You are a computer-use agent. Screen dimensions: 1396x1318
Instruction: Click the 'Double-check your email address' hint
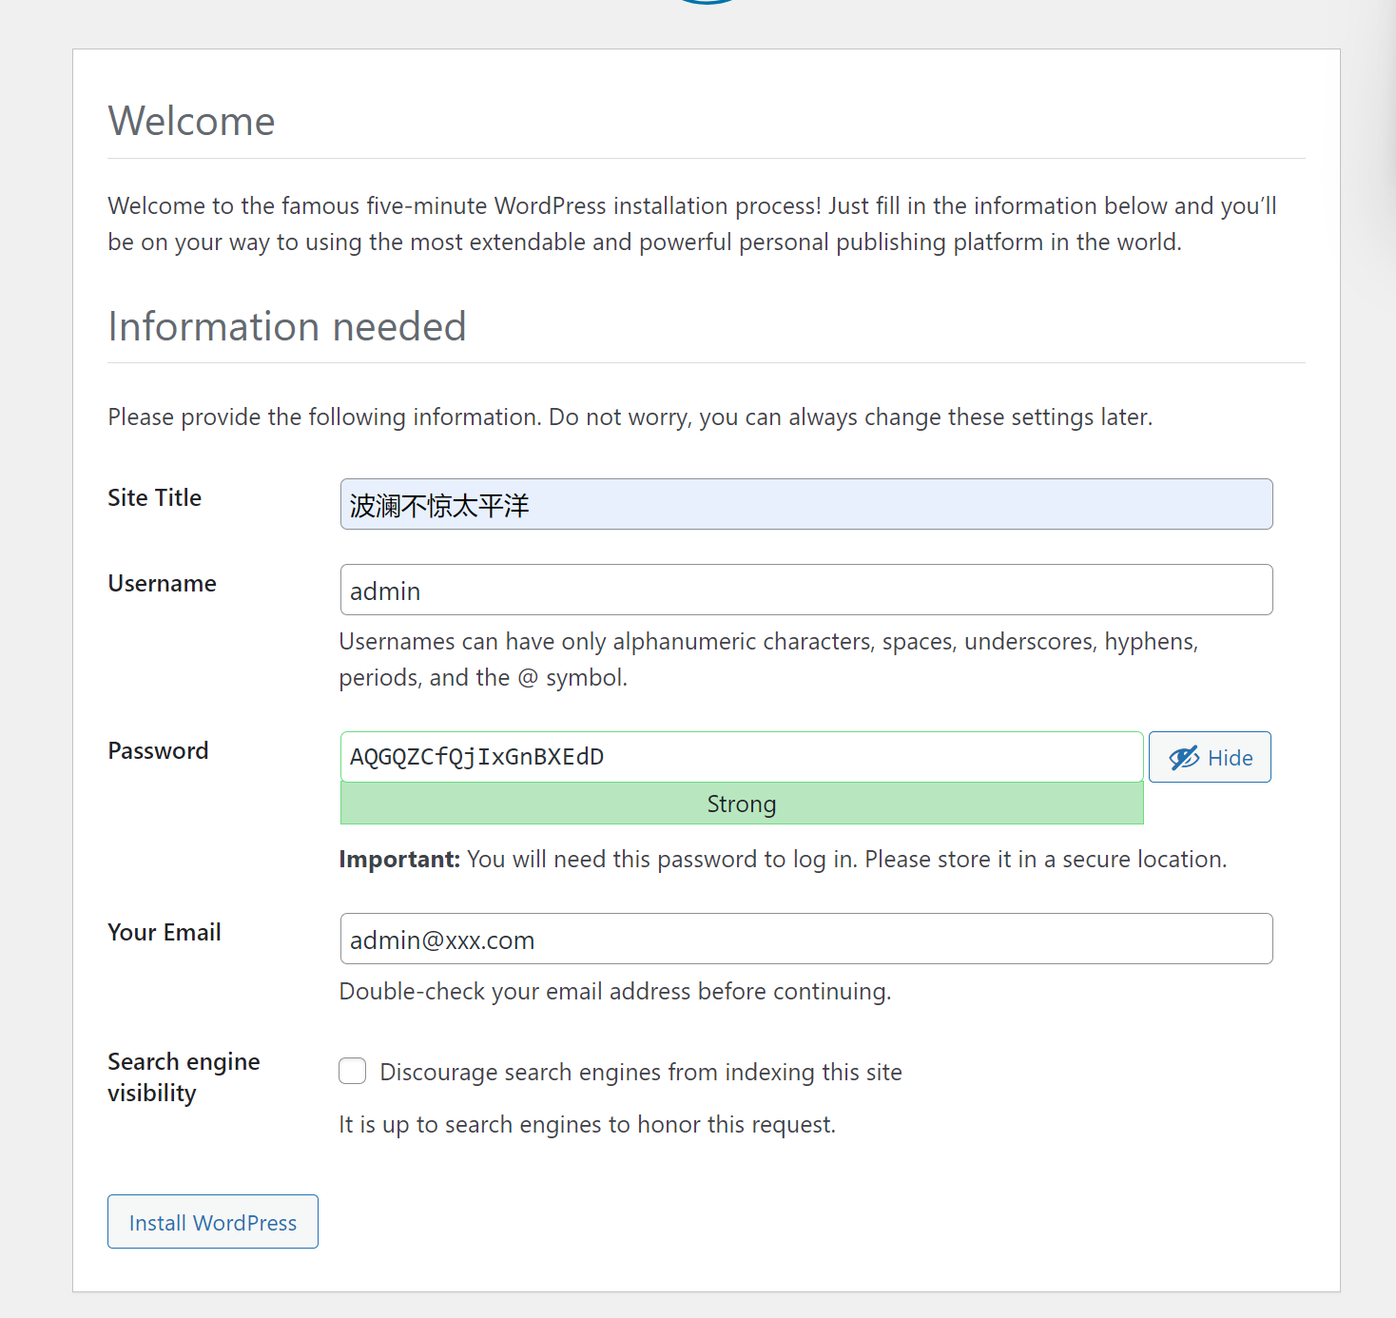click(614, 992)
